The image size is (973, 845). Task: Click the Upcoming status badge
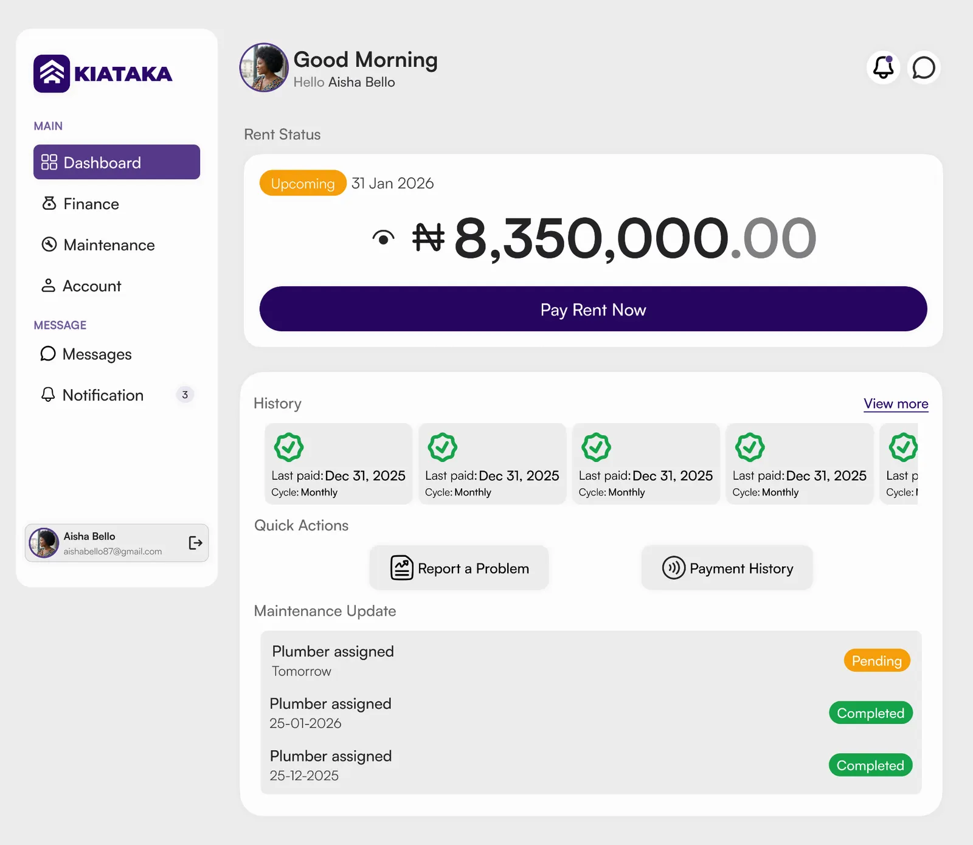point(303,183)
